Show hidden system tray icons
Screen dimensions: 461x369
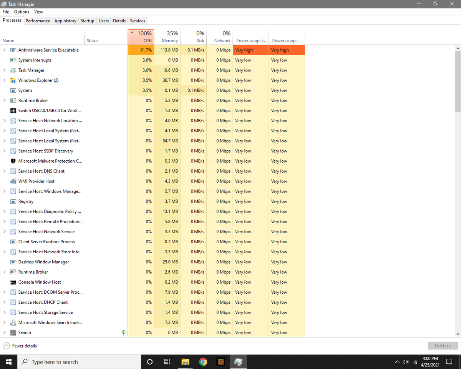tap(397, 362)
